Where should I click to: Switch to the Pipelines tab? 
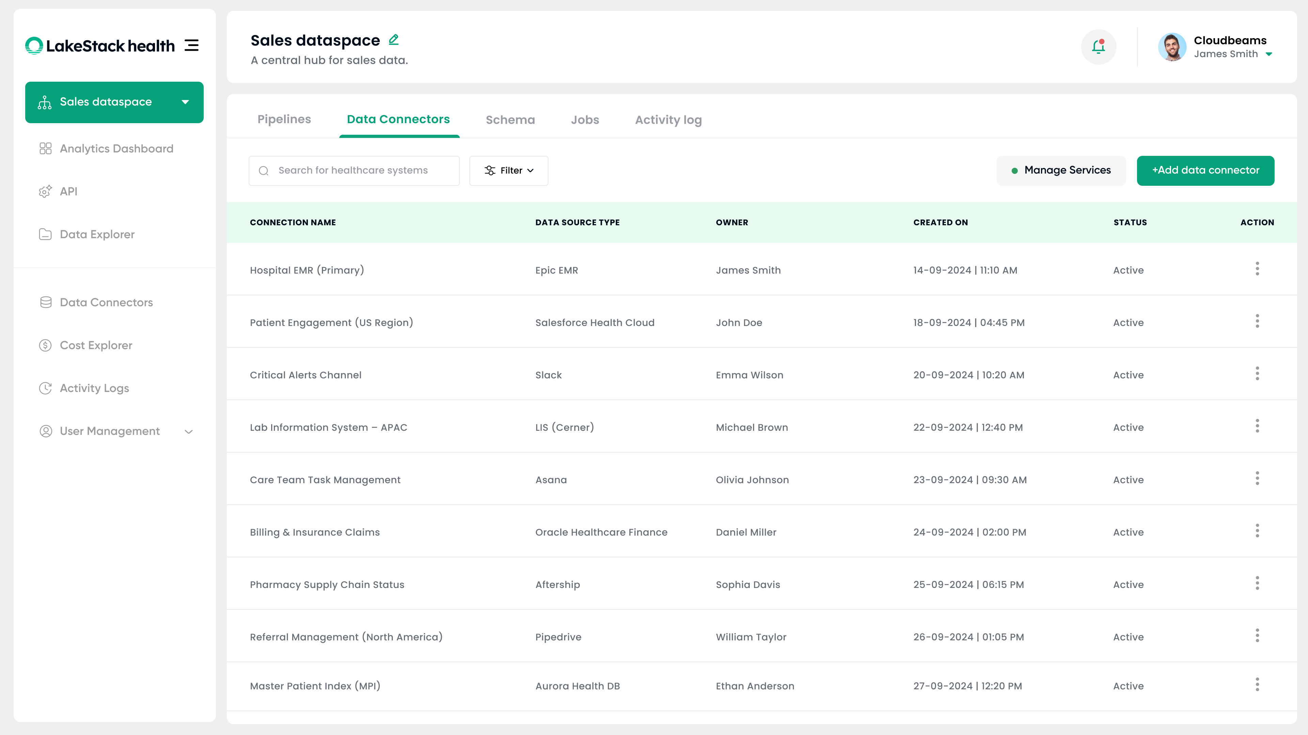point(284,119)
